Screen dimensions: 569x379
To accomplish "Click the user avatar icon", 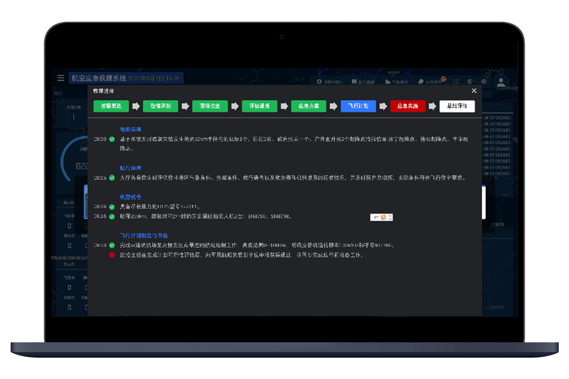I will click(x=501, y=82).
